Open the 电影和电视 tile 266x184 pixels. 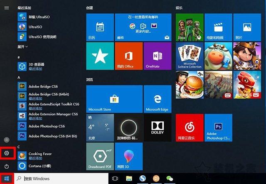[x=218, y=27]
